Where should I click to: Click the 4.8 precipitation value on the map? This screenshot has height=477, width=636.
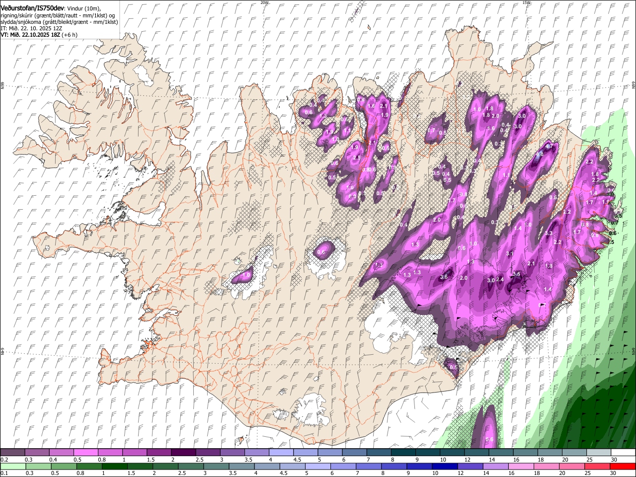(x=540, y=155)
